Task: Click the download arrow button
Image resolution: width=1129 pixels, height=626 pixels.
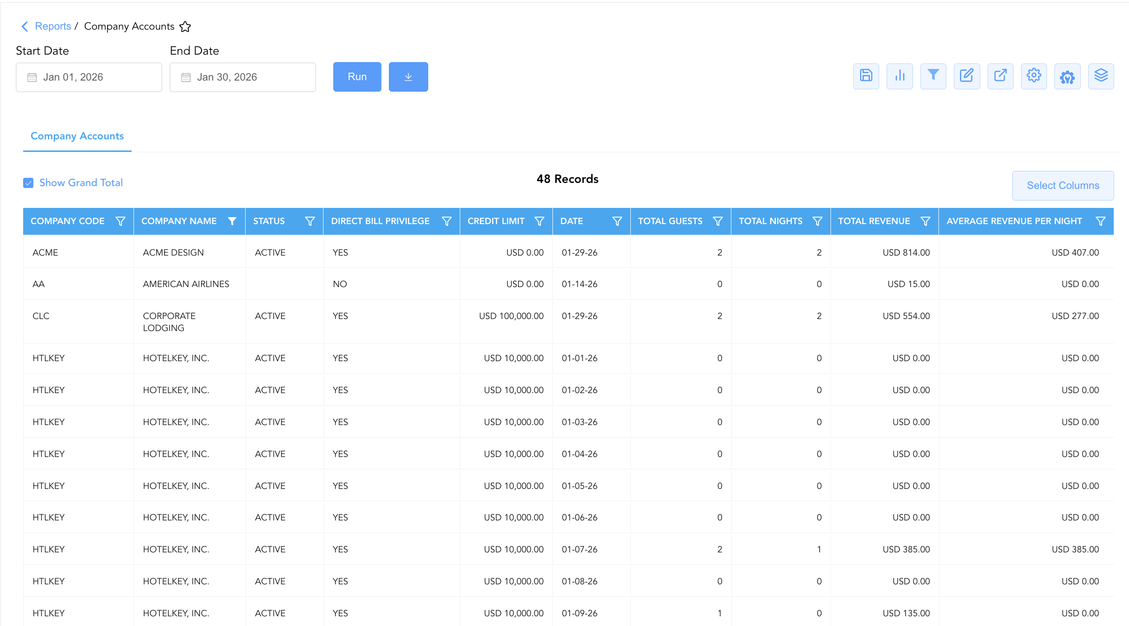Action: (408, 77)
